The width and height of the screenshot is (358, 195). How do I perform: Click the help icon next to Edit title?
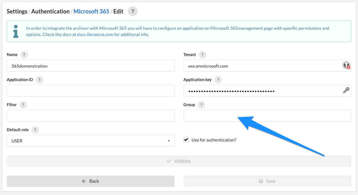[133, 11]
